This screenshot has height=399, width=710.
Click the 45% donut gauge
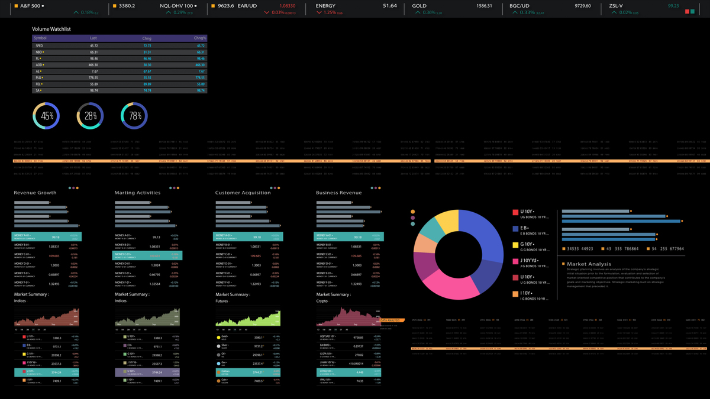tap(46, 116)
